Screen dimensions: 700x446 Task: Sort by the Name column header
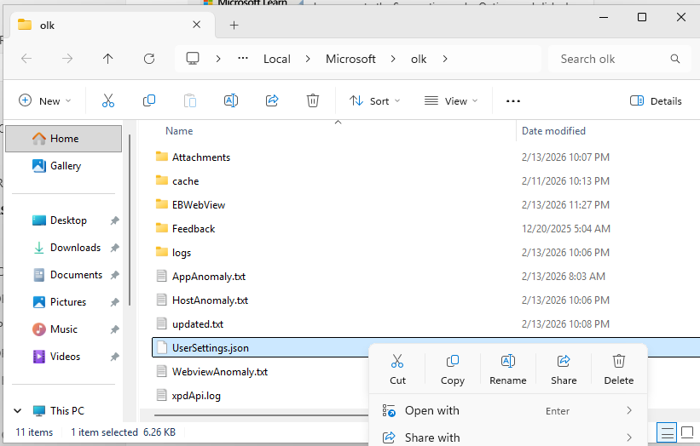point(179,131)
